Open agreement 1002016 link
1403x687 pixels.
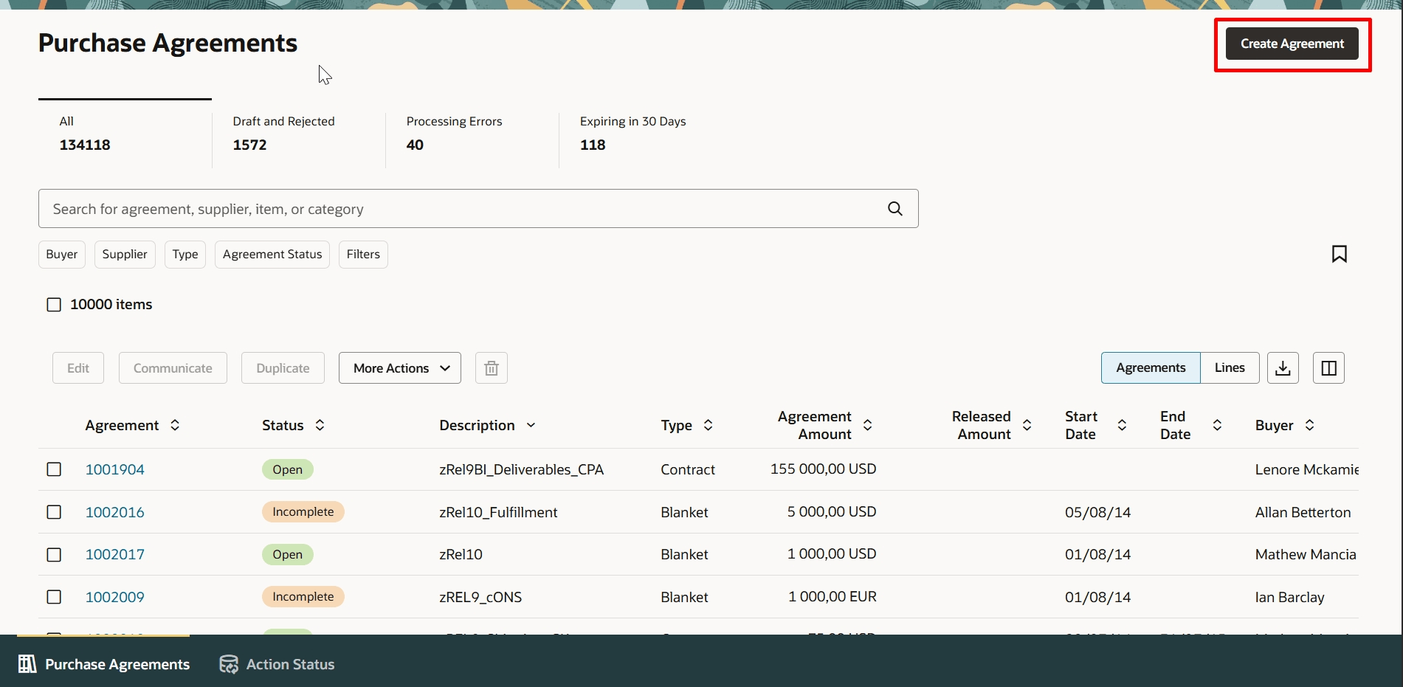114,512
